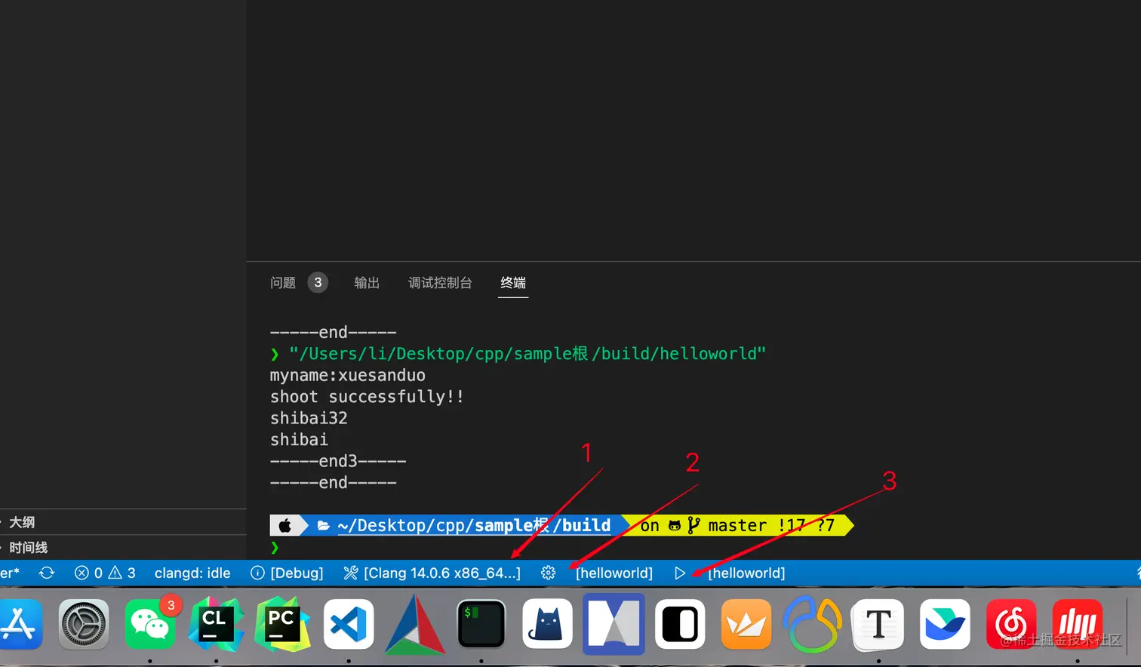This screenshot has width=1141, height=667.
Task: Click the problems count badge 3
Action: (318, 282)
